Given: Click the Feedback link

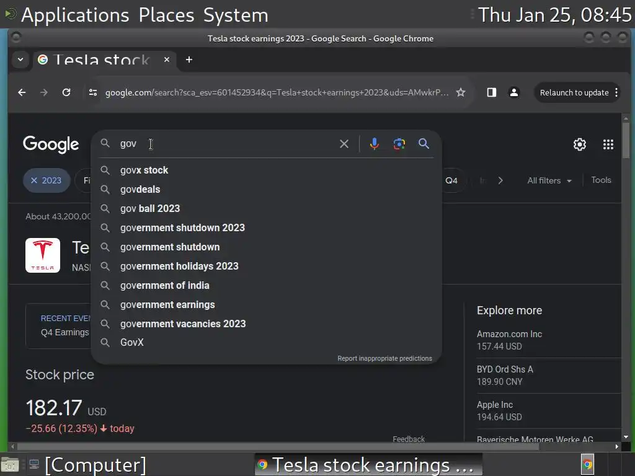Looking at the screenshot, I should click(x=409, y=439).
